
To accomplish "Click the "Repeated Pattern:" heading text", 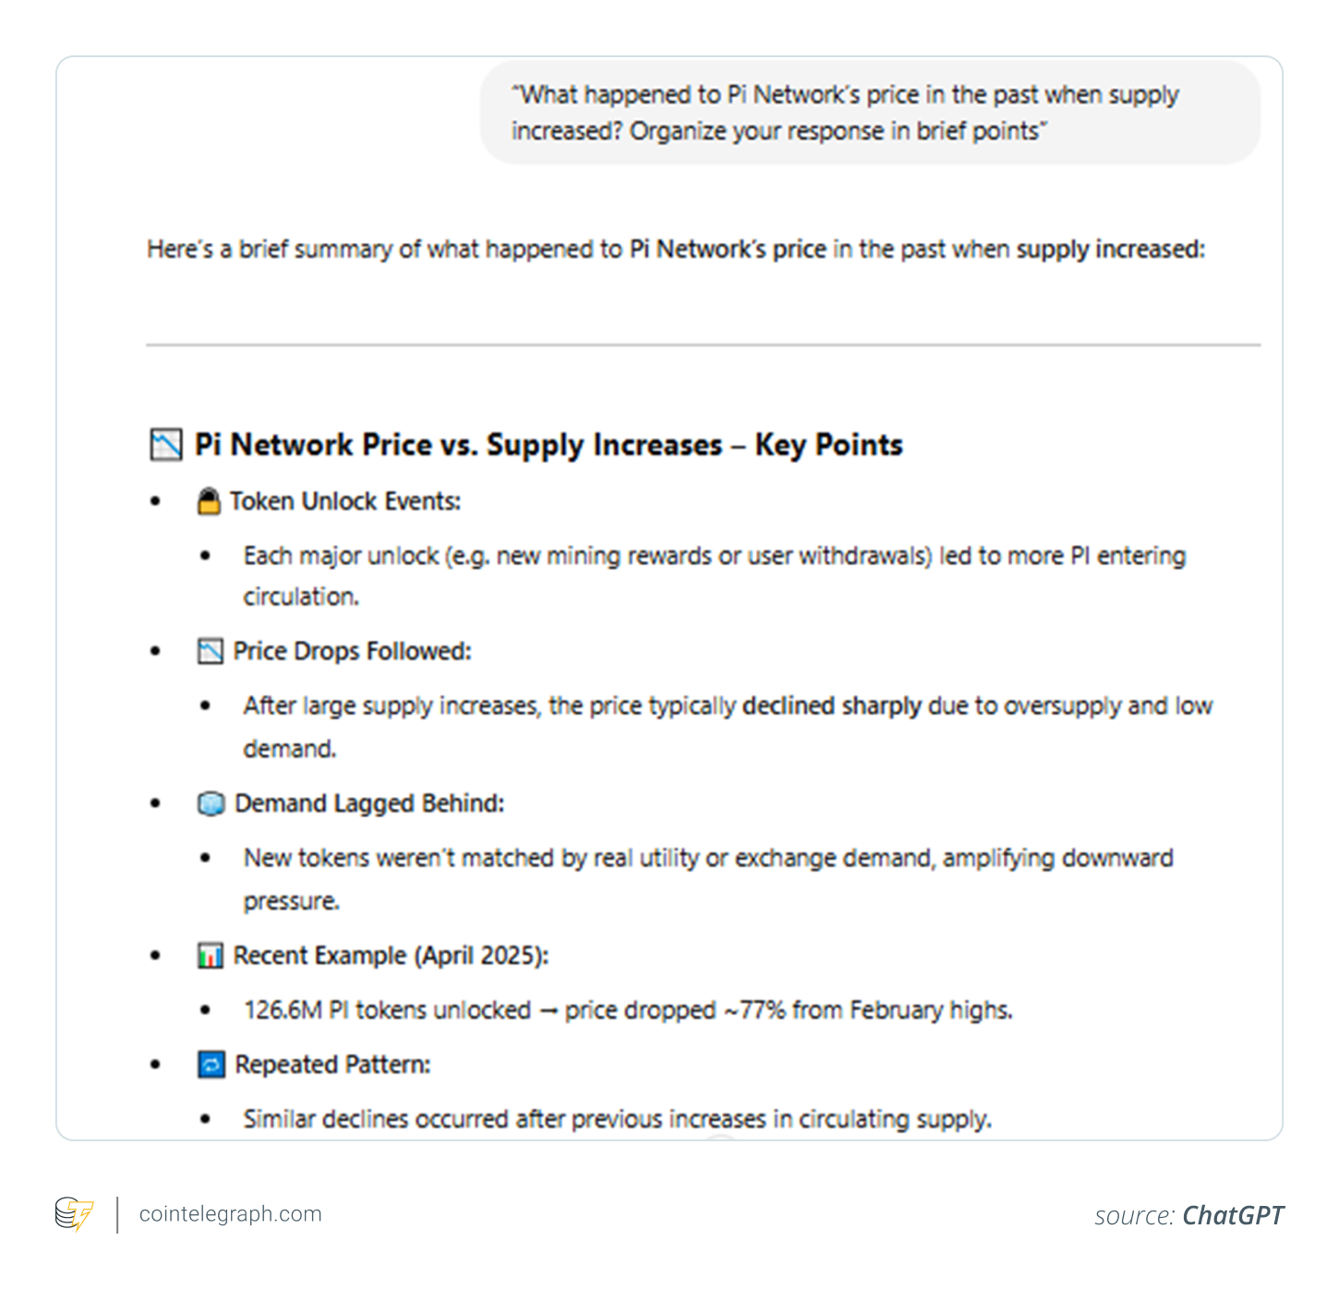I will [x=332, y=1066].
